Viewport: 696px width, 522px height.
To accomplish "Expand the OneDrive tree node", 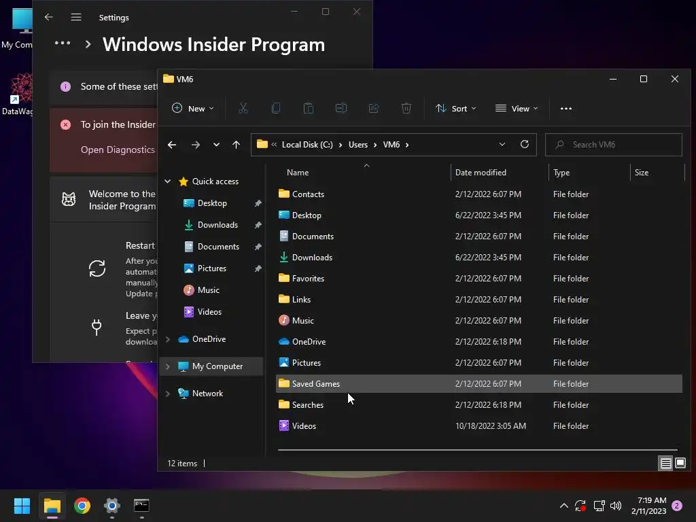I will 168,339.
